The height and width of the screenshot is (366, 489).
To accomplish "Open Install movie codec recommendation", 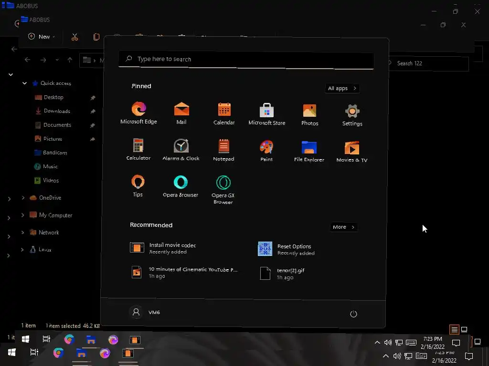I will coord(163,248).
